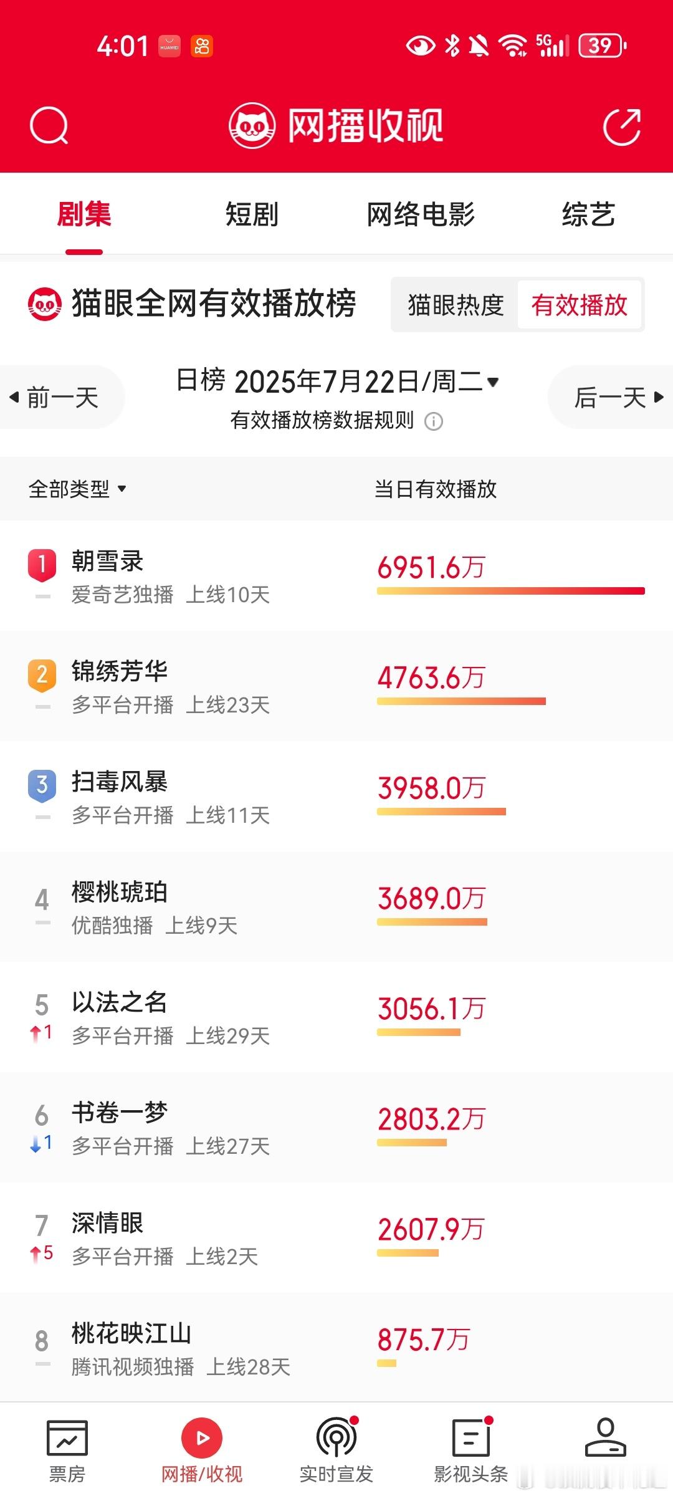
Task: Open the 锦绣芳华 ranking entry
Action: tap(336, 686)
